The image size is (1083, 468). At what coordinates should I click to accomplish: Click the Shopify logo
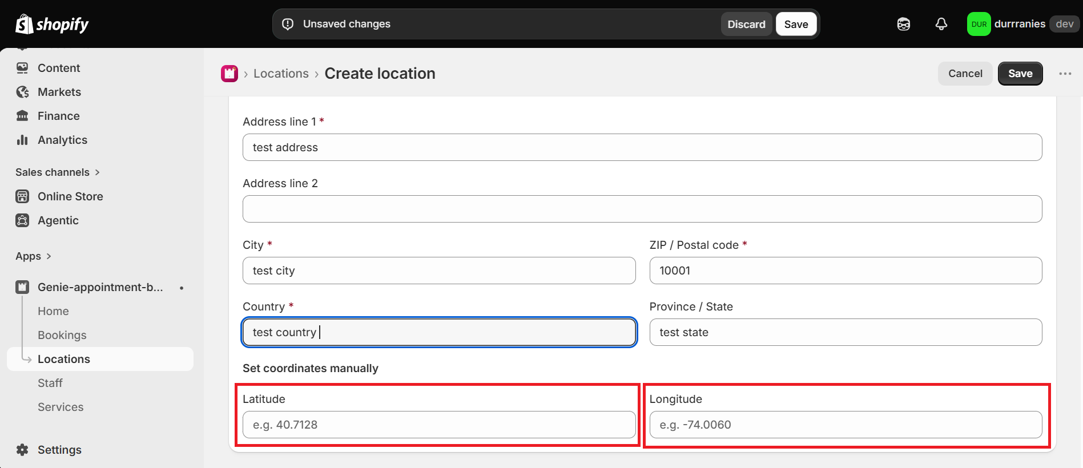tap(52, 24)
